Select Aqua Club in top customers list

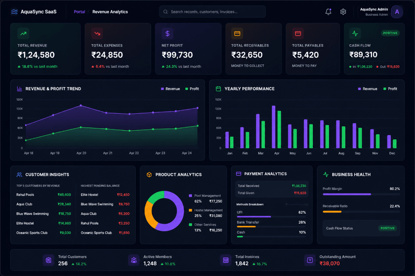(x=44, y=204)
